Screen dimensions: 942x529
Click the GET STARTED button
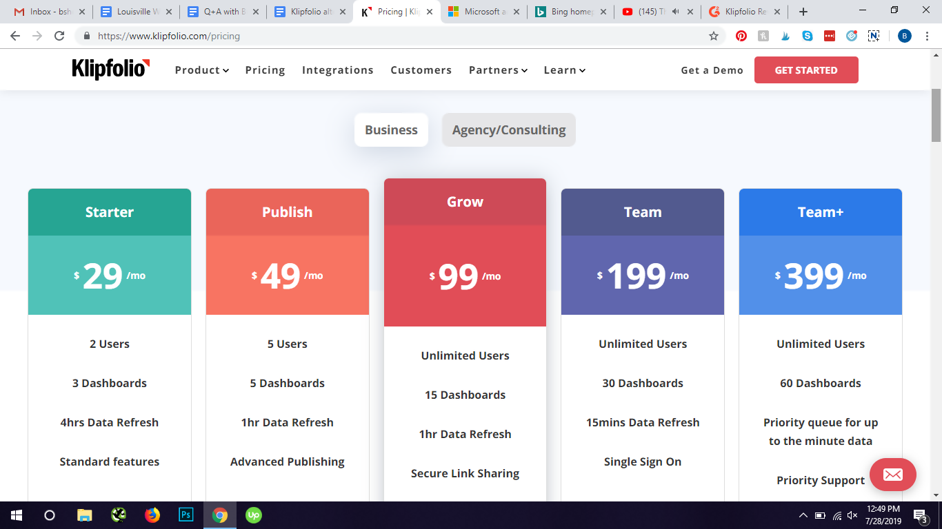tap(806, 70)
